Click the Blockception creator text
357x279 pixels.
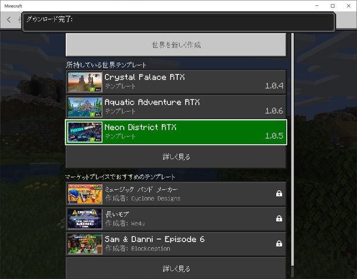coord(151,249)
